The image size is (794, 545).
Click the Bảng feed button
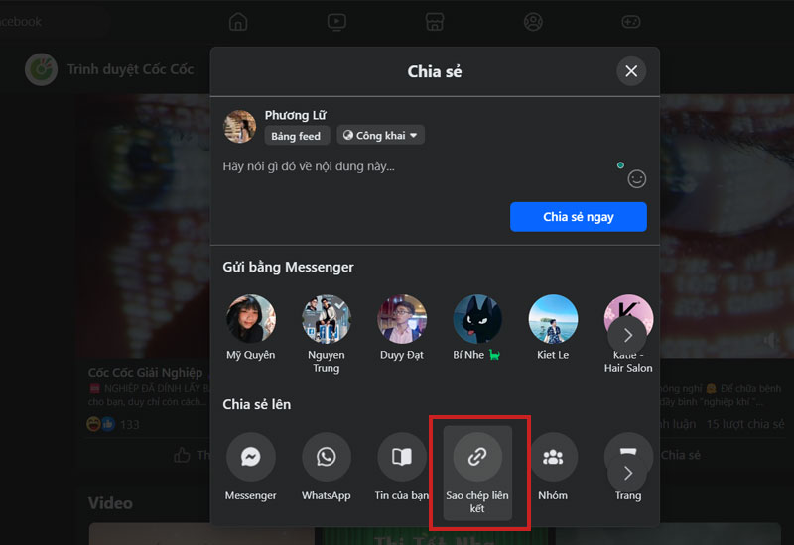click(296, 136)
